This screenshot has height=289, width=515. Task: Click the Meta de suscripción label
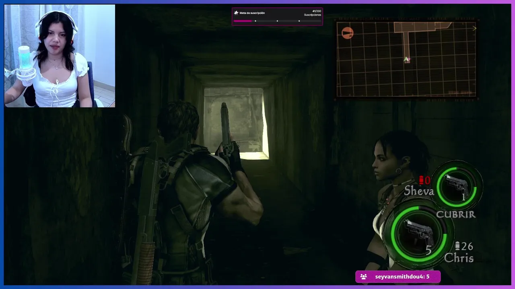coord(252,13)
